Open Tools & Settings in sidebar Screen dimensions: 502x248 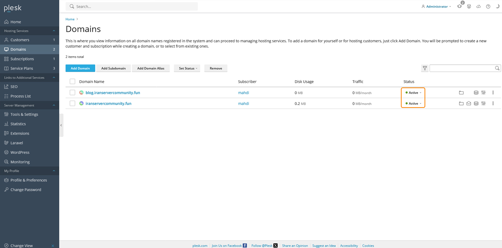point(24,114)
